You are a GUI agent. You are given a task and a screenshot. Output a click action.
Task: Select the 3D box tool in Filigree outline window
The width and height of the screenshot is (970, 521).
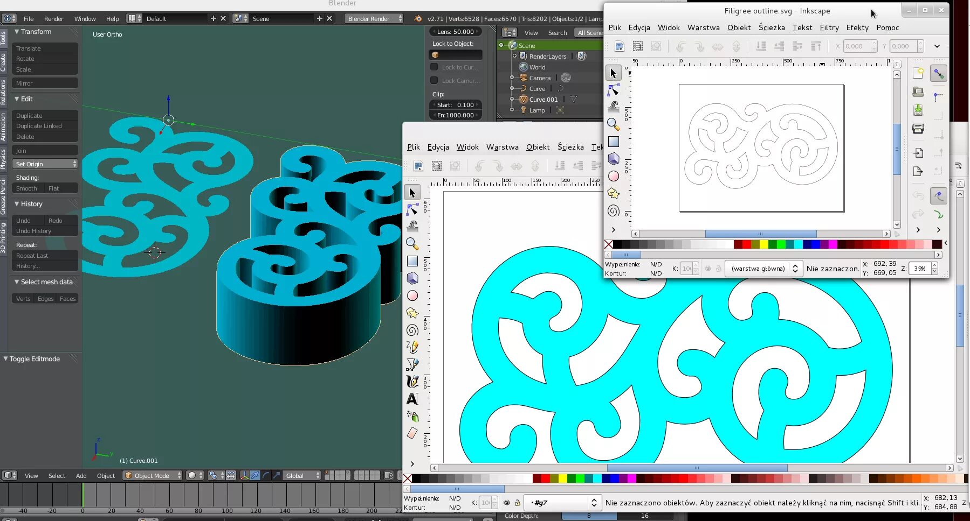click(x=613, y=159)
